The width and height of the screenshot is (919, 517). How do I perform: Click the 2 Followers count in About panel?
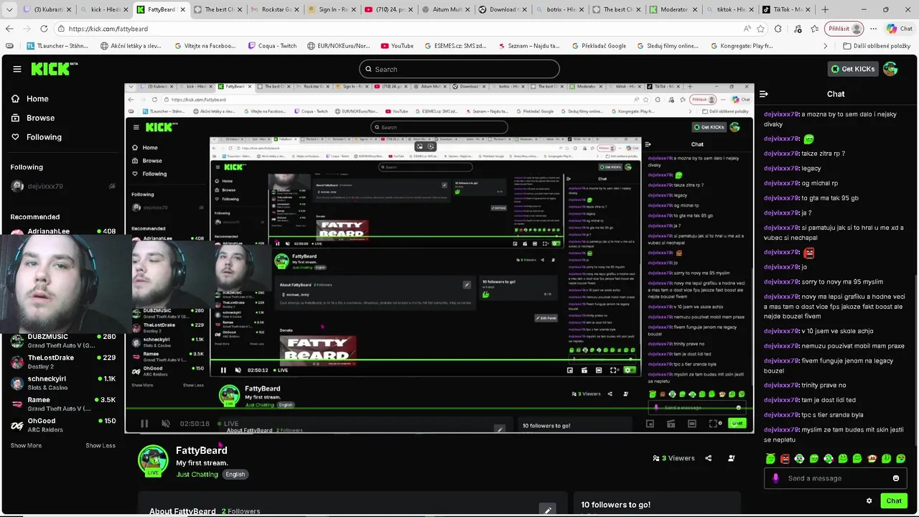(241, 511)
